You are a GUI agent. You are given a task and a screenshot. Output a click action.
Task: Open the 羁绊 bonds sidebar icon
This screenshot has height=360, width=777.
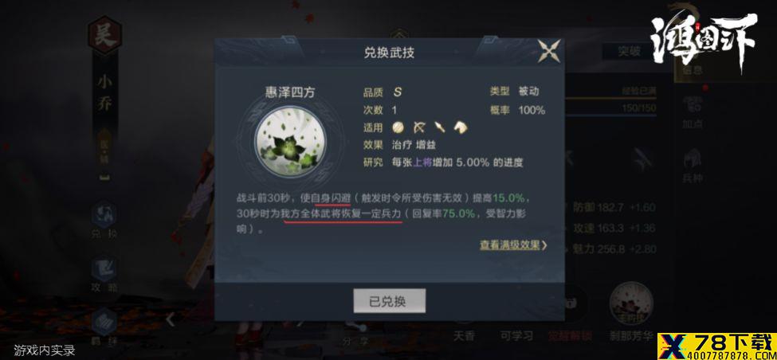click(104, 327)
